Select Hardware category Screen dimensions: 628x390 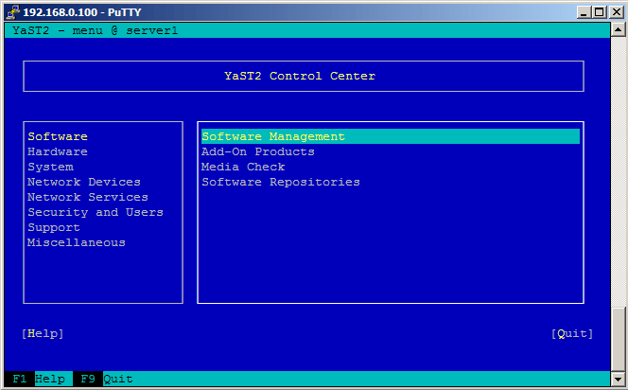click(x=57, y=151)
